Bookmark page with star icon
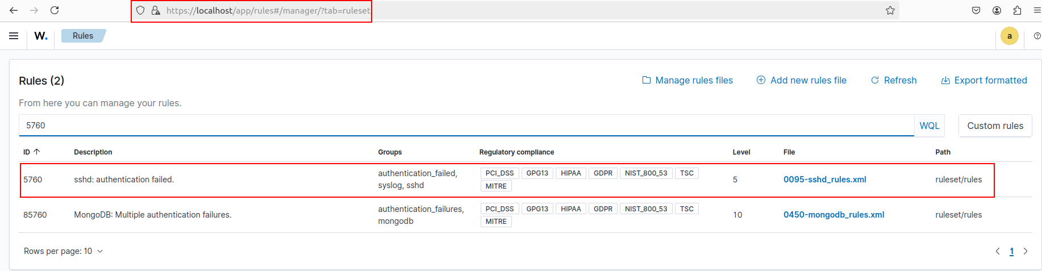This screenshot has height=271, width=1042. click(890, 10)
